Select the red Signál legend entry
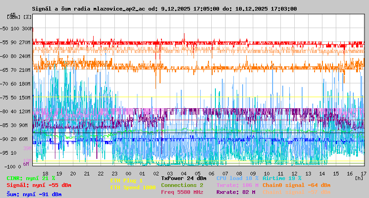This screenshot has height=198, width=369. tap(39, 186)
